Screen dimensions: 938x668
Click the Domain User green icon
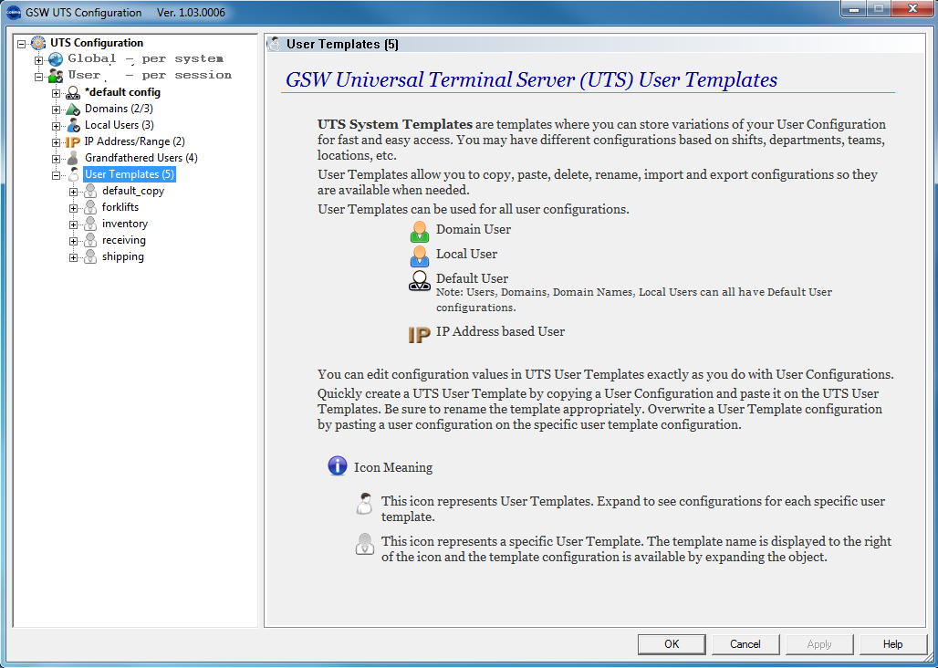click(420, 232)
